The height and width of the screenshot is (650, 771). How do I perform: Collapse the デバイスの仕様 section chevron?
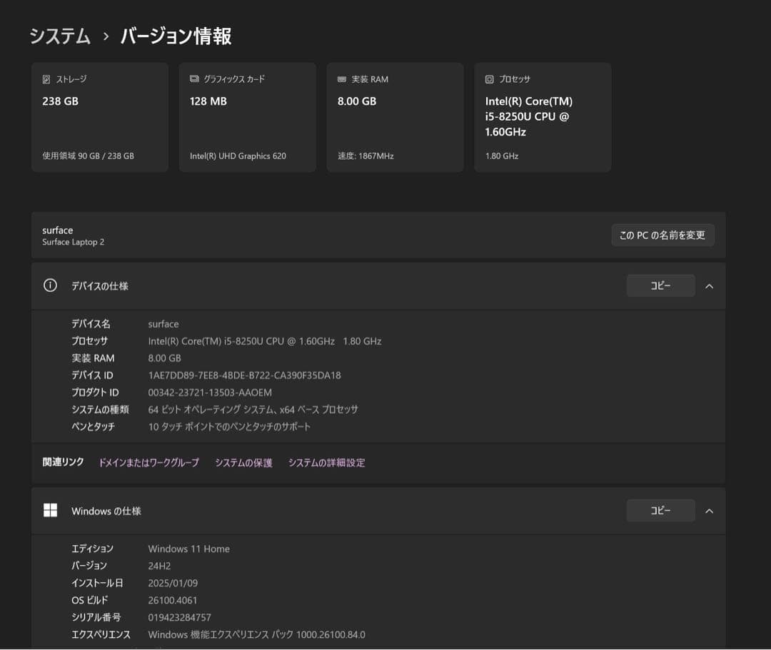point(709,286)
